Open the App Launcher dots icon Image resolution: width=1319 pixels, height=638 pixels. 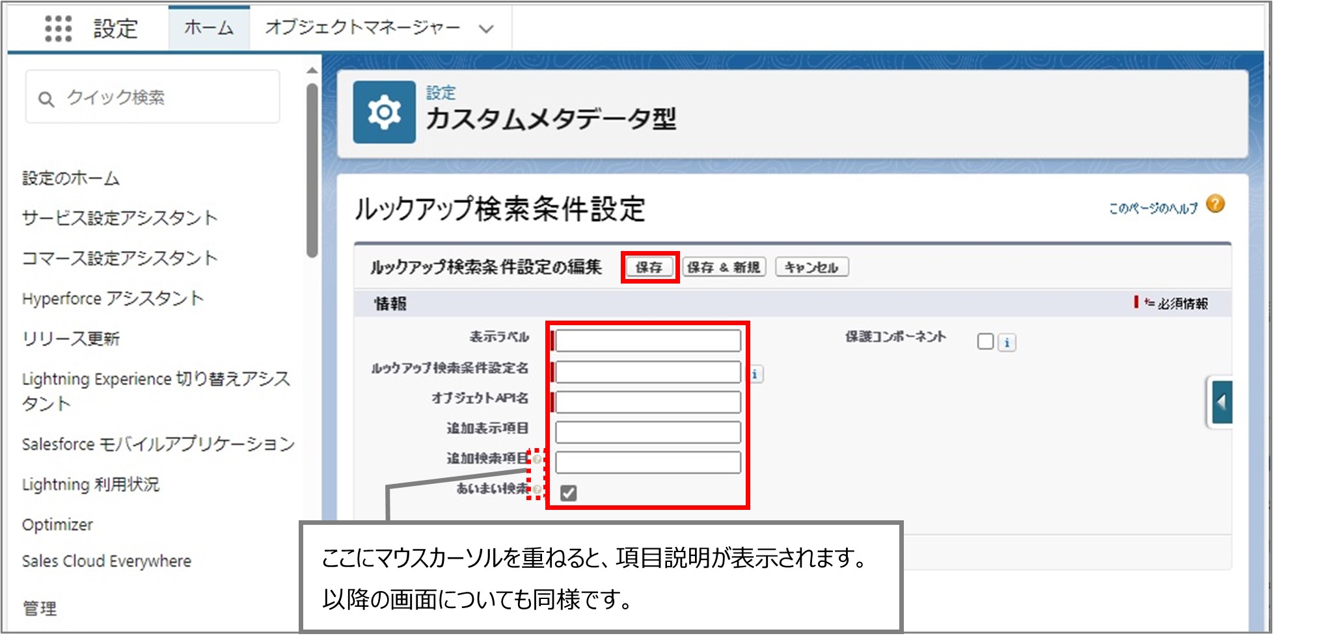[58, 28]
